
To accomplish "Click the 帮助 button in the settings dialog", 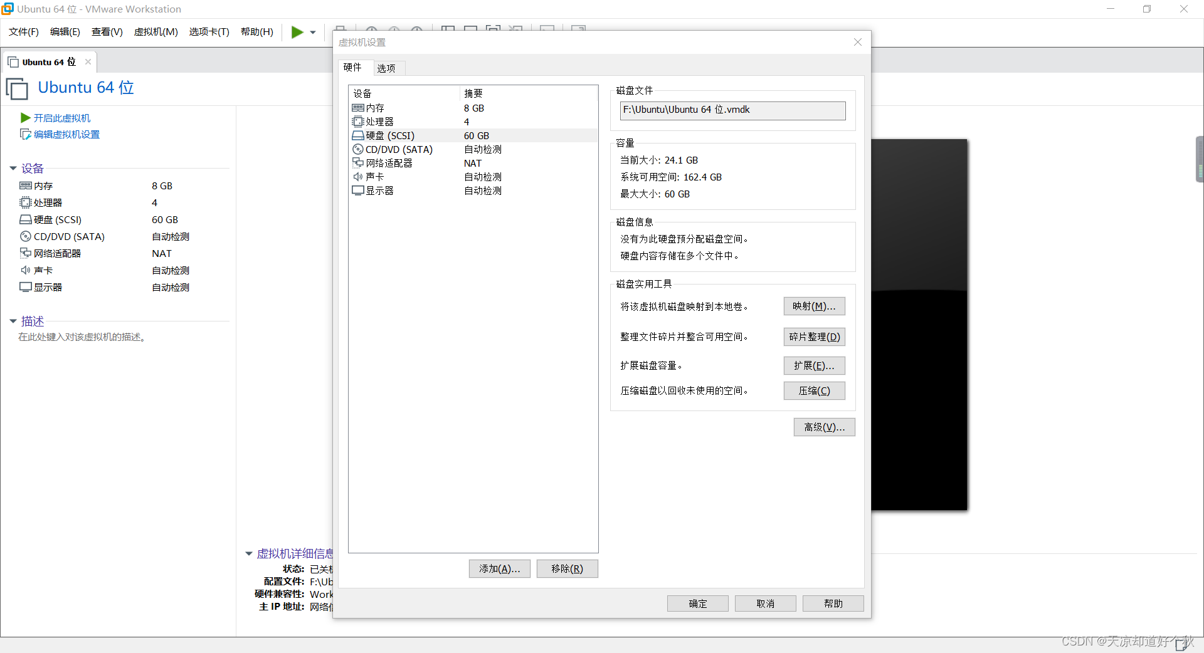I will (x=833, y=603).
